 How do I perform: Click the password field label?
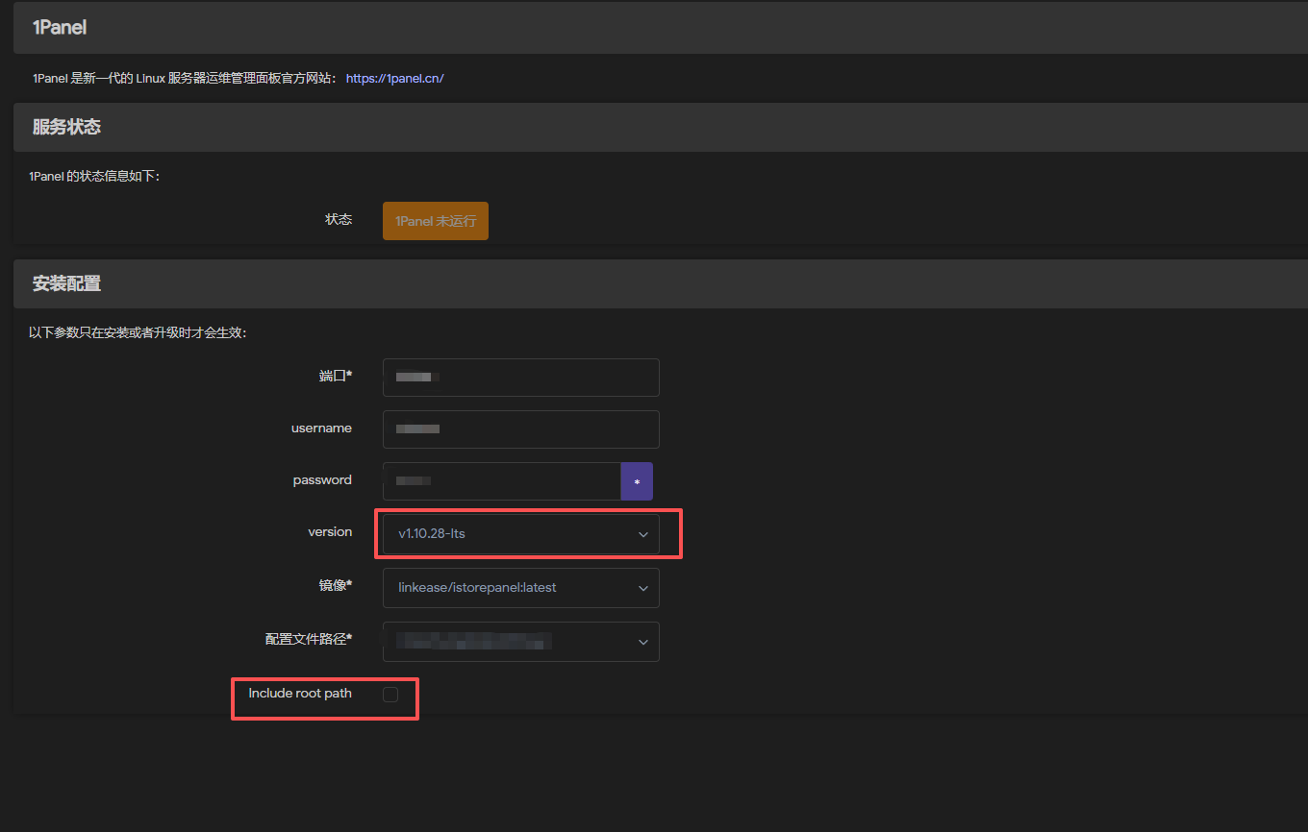tap(322, 480)
